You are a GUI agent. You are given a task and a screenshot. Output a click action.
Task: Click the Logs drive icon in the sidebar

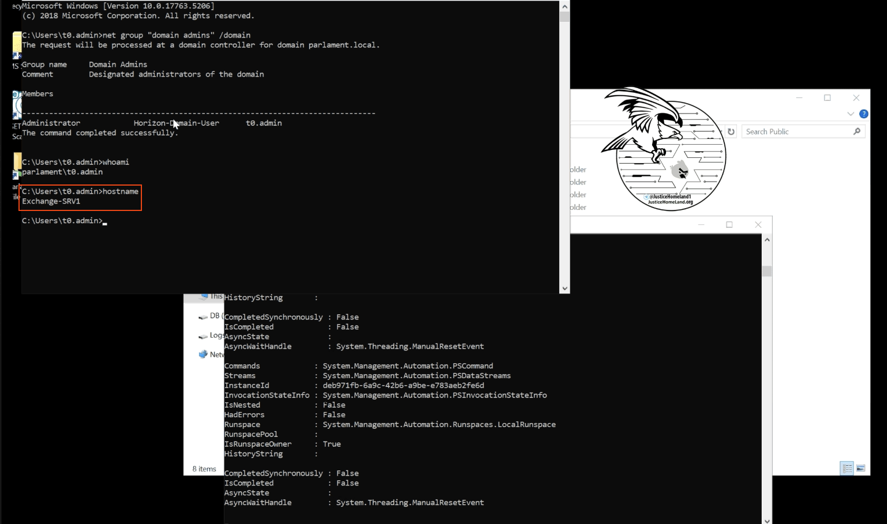(203, 337)
